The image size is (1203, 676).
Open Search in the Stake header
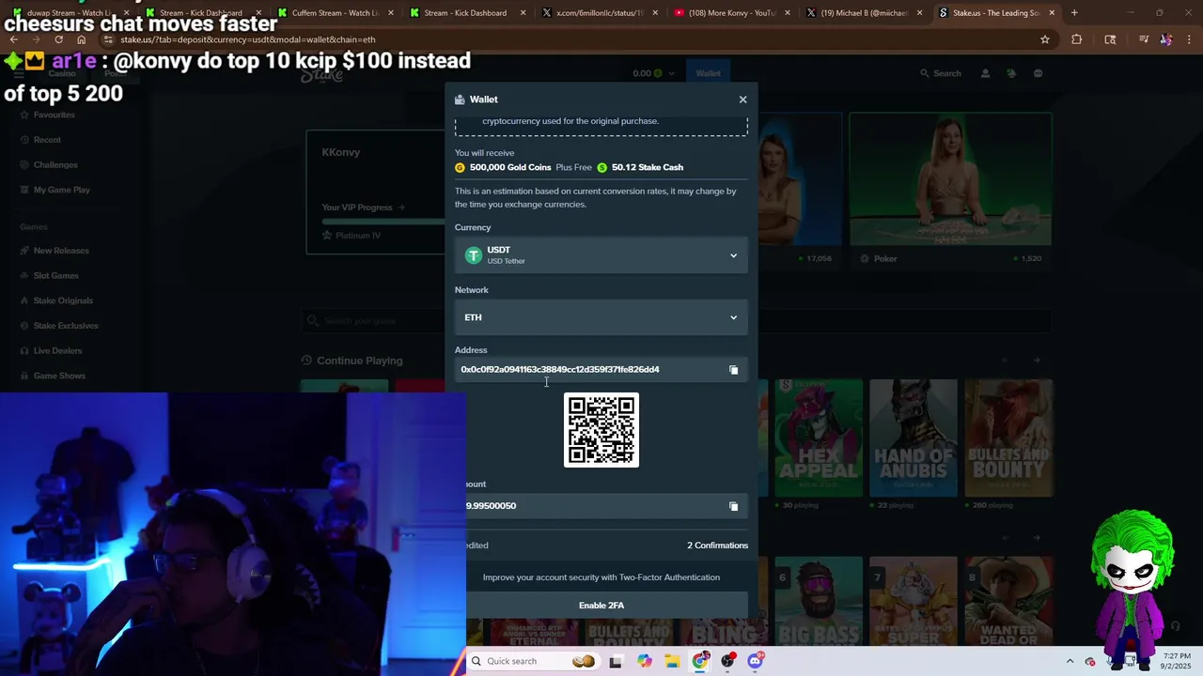point(940,73)
